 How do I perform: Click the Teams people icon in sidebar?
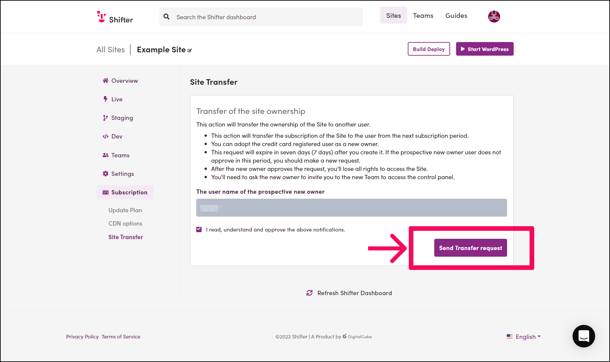point(106,155)
